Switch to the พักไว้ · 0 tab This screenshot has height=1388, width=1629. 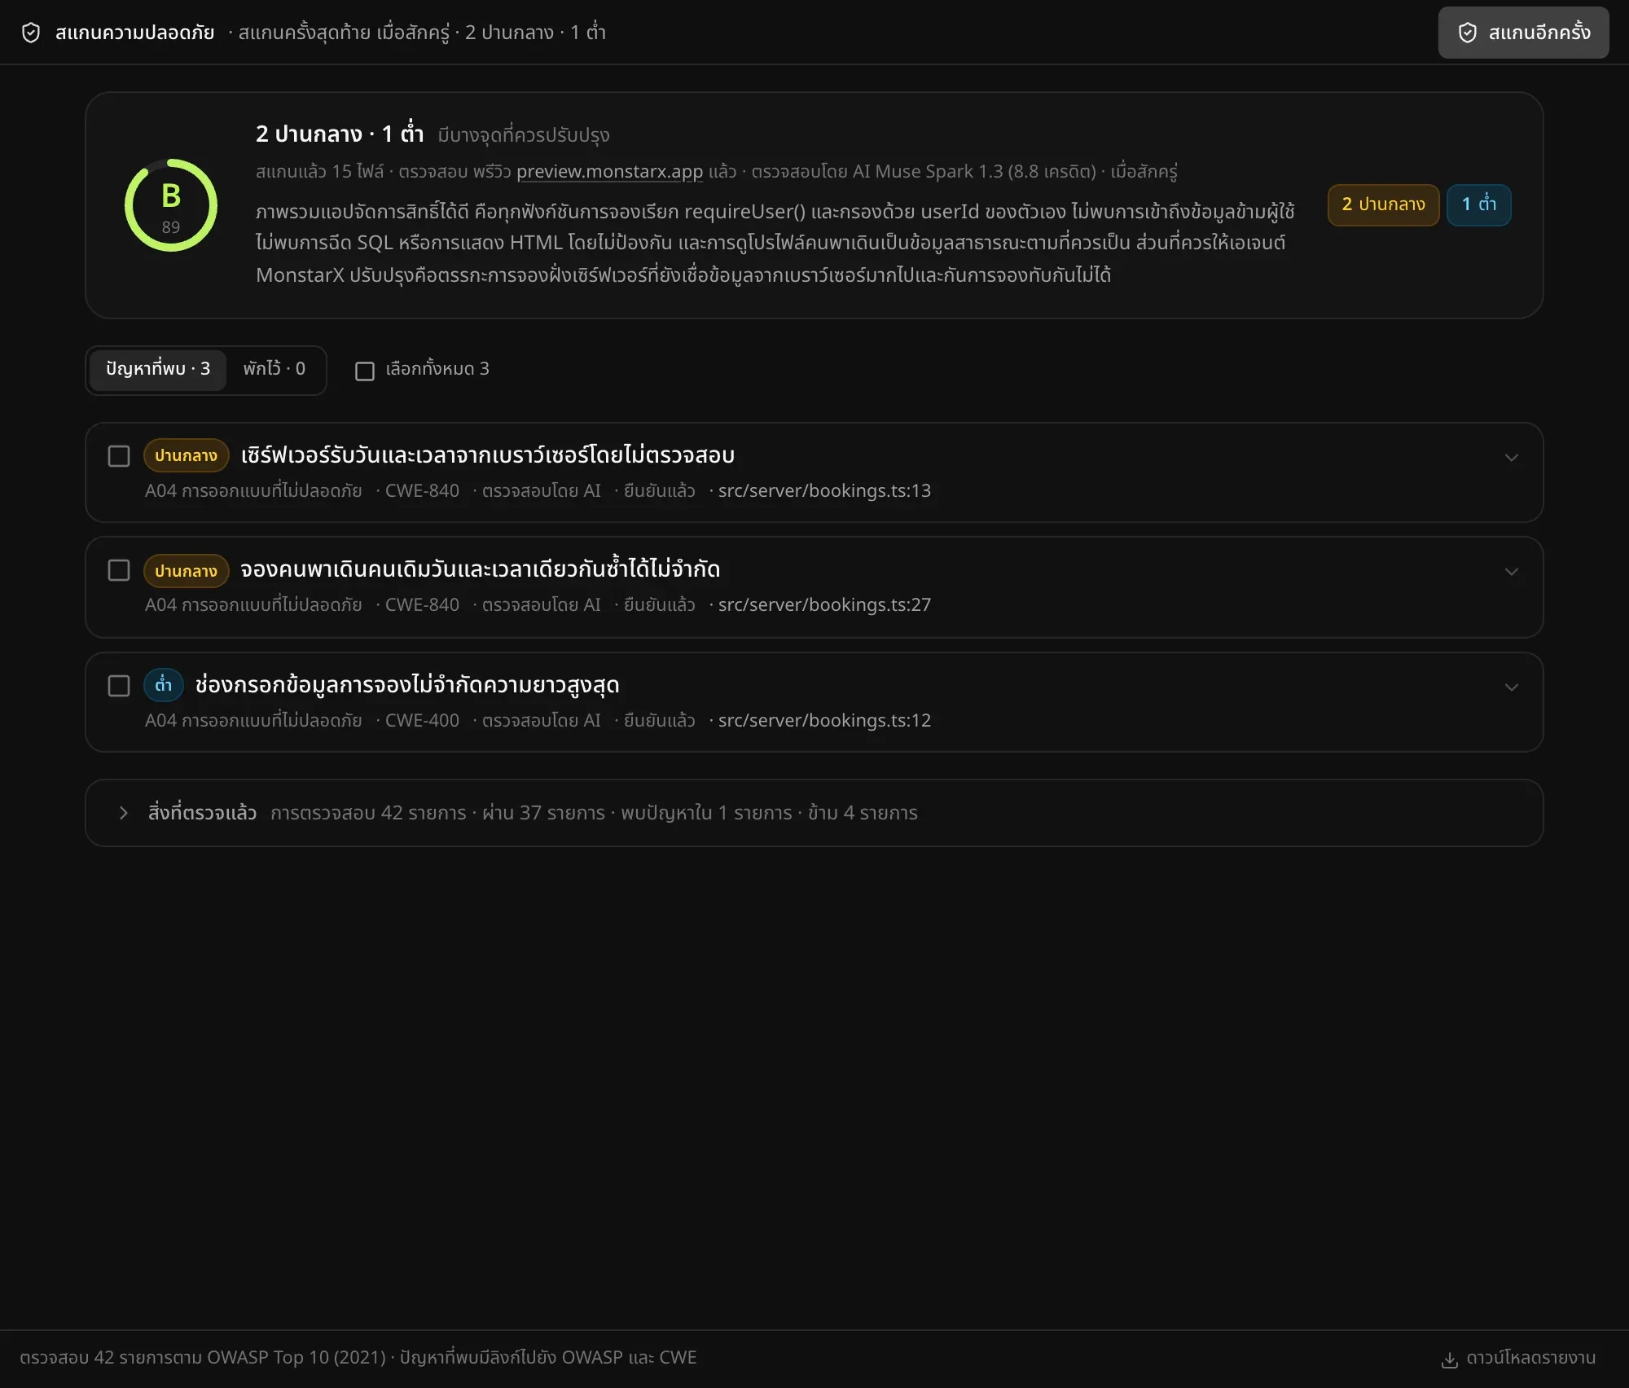[x=274, y=369]
